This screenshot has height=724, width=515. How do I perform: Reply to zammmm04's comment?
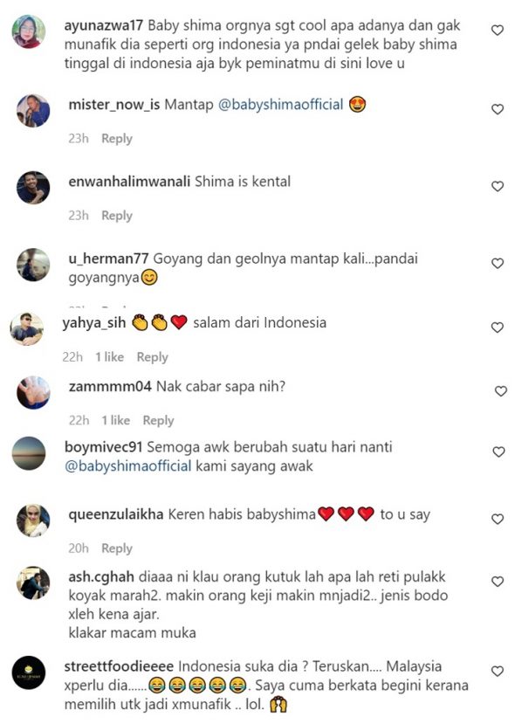coord(158,421)
